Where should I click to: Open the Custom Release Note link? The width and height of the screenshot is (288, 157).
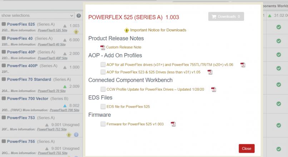point(124,47)
